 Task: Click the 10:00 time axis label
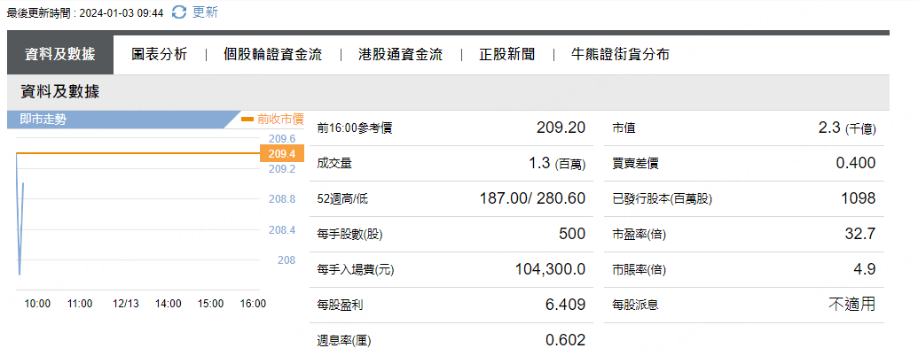point(37,304)
